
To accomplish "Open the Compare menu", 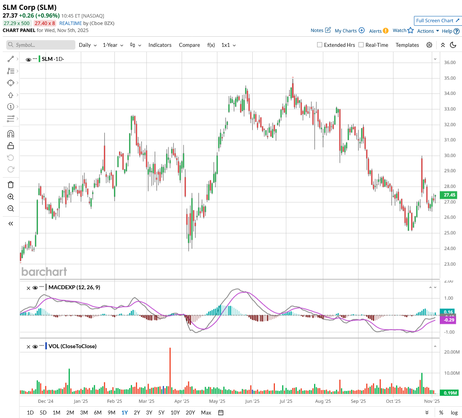I will 189,45.
